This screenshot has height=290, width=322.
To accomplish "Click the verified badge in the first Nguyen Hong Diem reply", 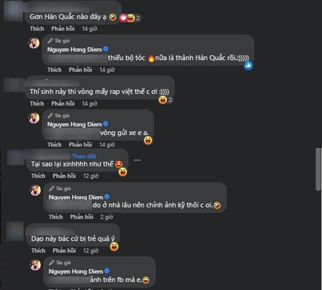I will [105, 49].
